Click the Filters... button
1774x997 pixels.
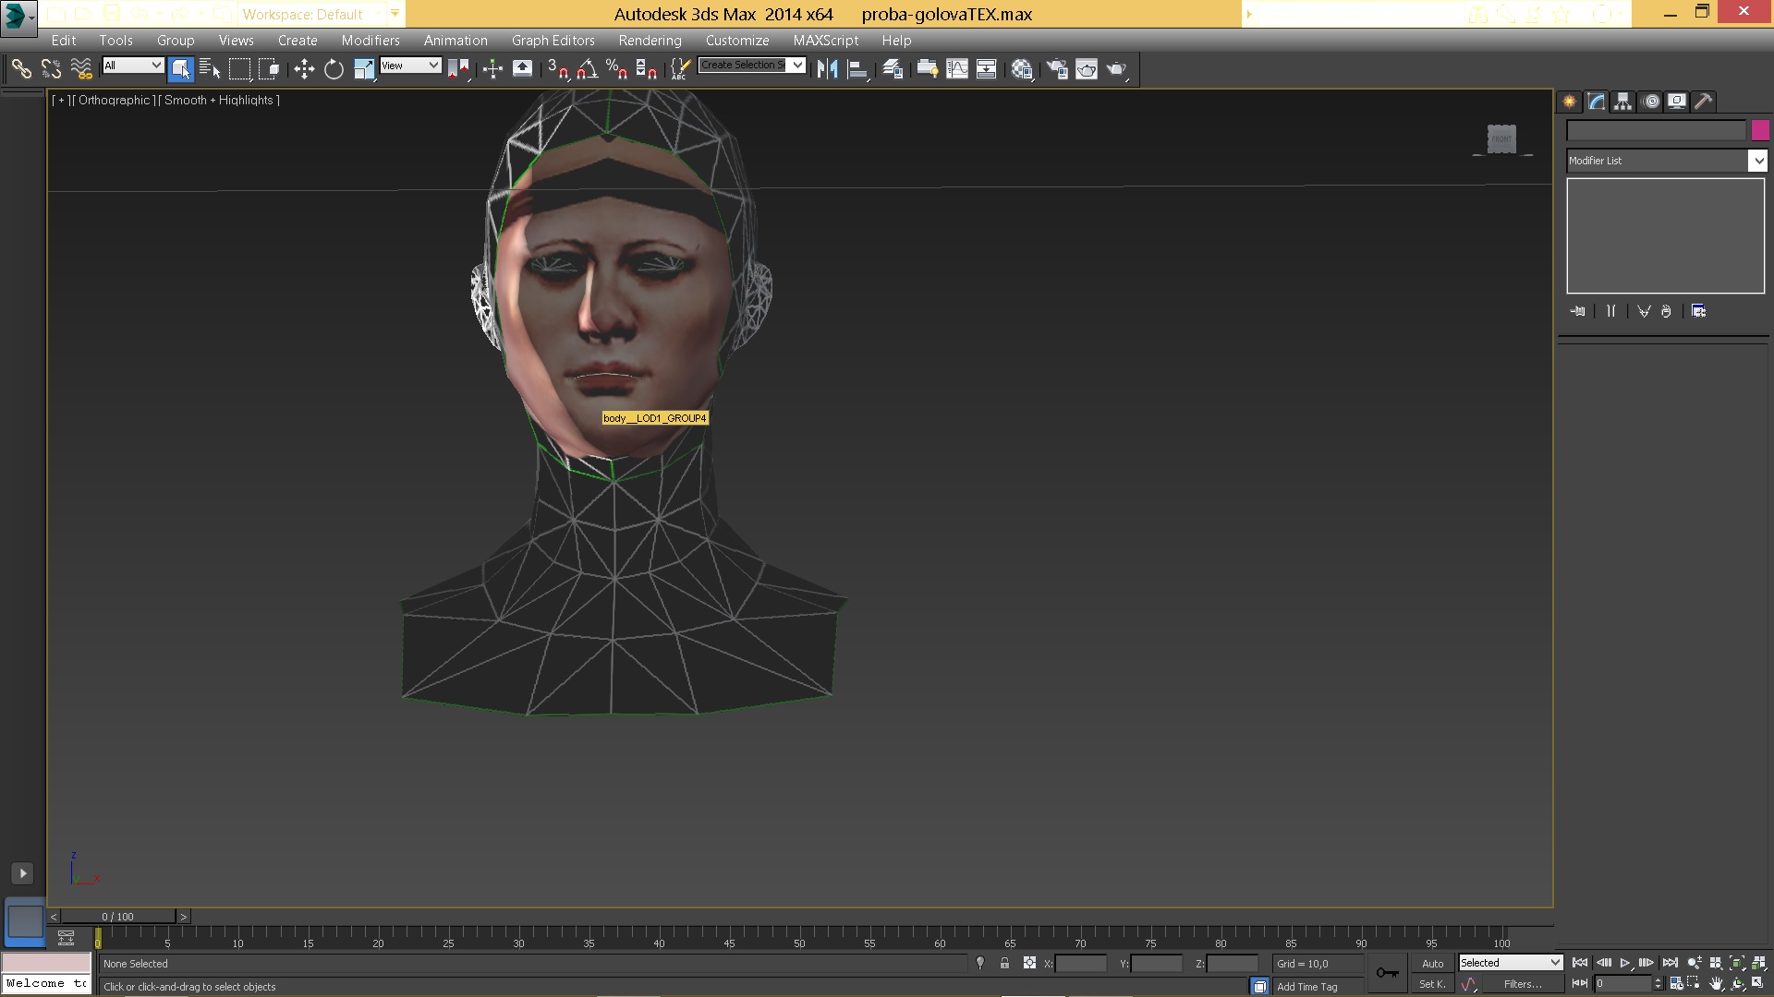pos(1522,984)
